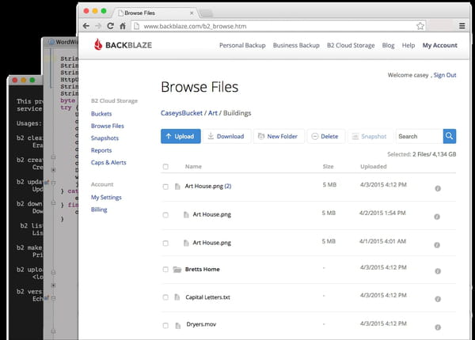Open Caps & Alerts in the sidebar

point(108,162)
